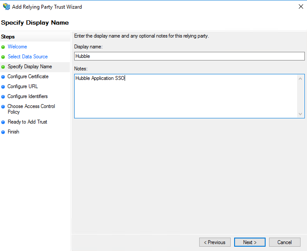Viewport: 307px width, 251px height.
Task: Click blue bullet beside Ready to Add Trust
Action: (x=3, y=122)
